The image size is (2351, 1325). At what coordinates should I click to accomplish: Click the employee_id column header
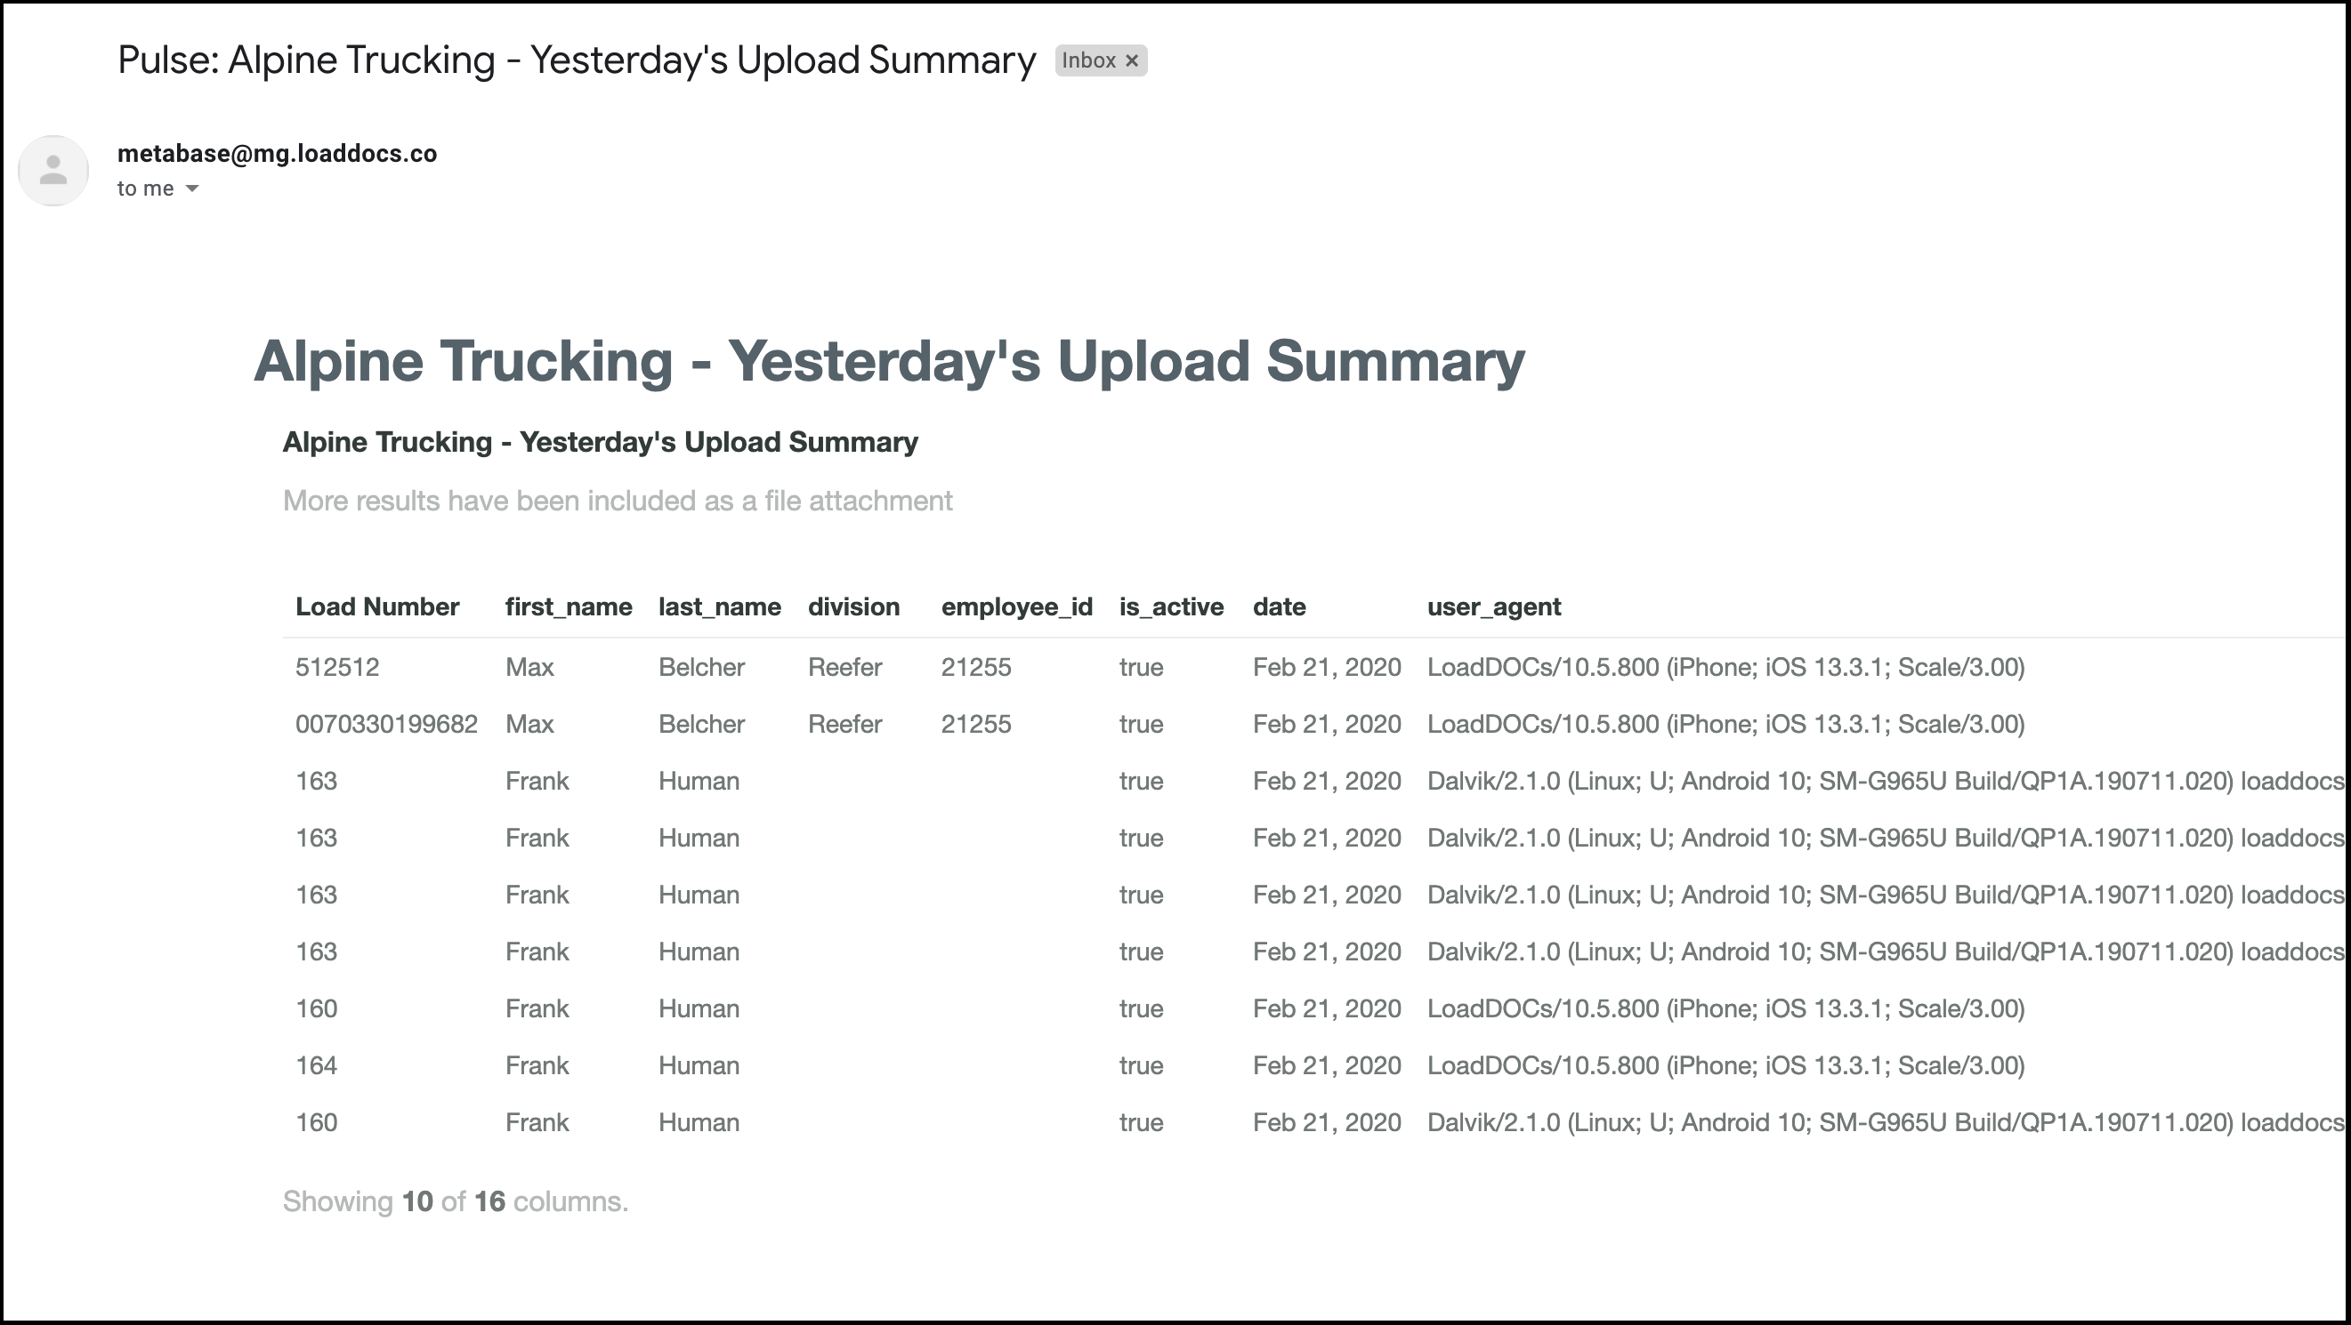pos(1017,607)
